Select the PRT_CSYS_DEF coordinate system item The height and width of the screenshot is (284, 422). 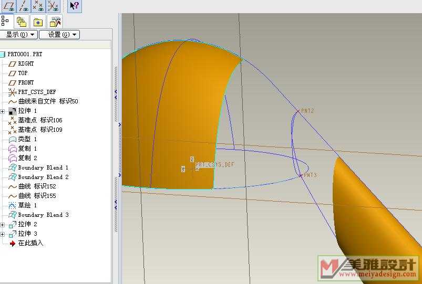(37, 92)
